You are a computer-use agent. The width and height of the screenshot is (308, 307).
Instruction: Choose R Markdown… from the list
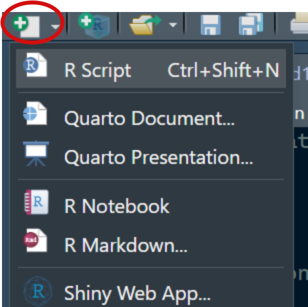(x=125, y=245)
